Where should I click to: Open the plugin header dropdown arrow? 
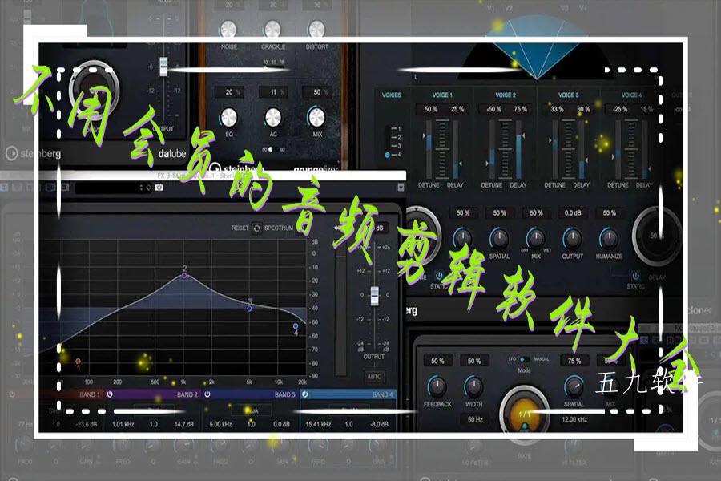(401, 188)
